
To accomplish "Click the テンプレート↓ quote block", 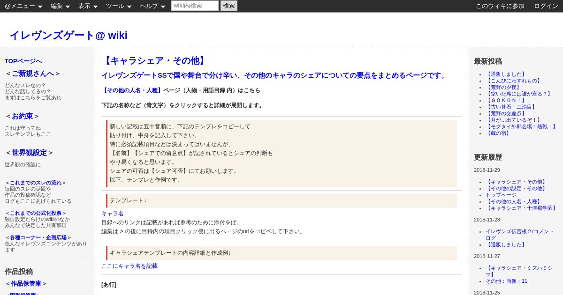I will tap(281, 200).
